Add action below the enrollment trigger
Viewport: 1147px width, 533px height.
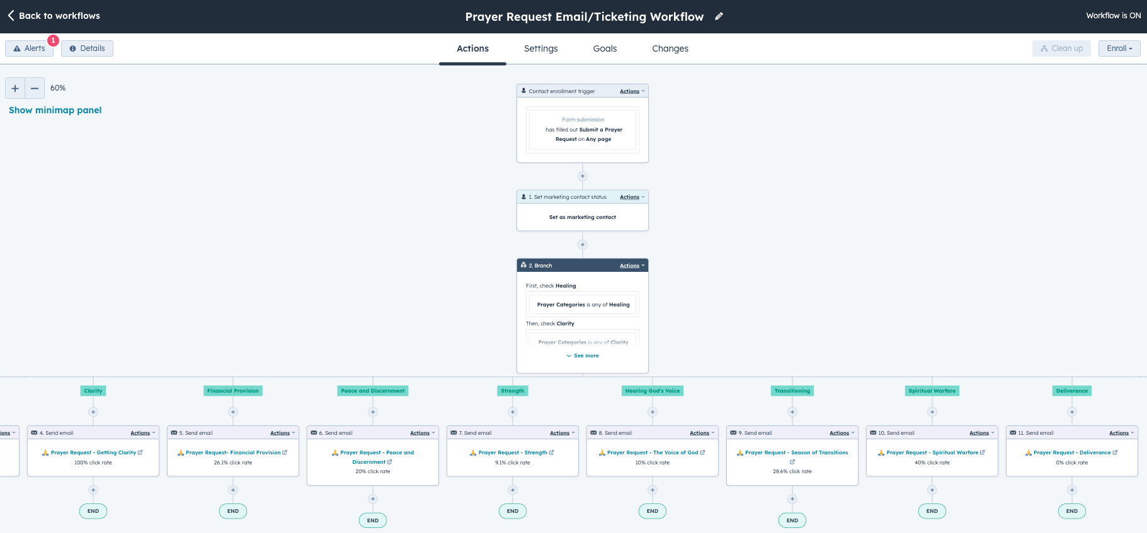pyautogui.click(x=583, y=176)
